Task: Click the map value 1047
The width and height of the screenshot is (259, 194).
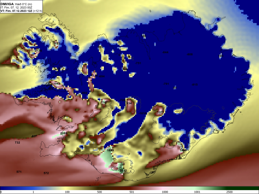Action: (x=57, y=84)
